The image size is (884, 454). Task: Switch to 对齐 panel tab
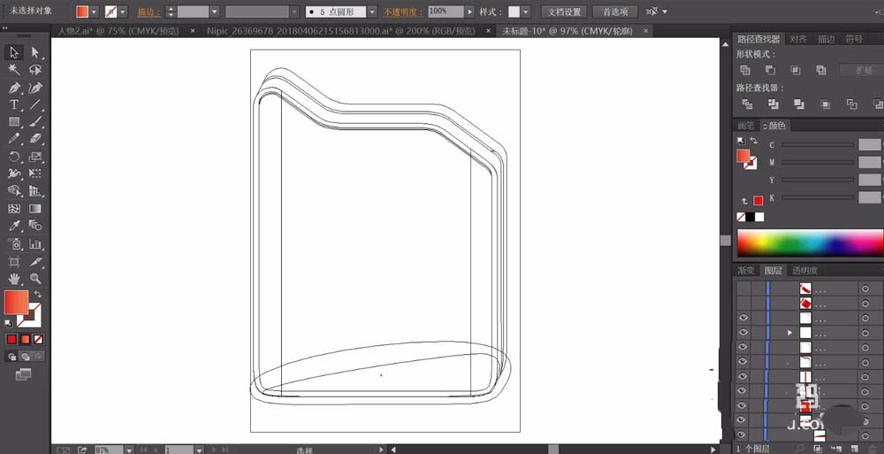(797, 39)
